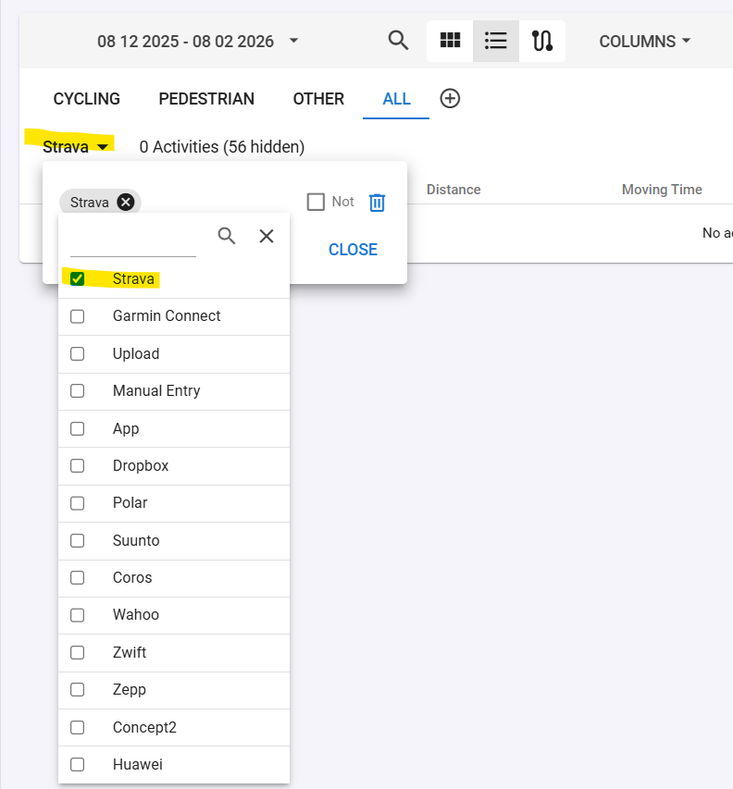The image size is (733, 789).
Task: Switch to the PEDESTRIAN tab
Action: (x=206, y=99)
